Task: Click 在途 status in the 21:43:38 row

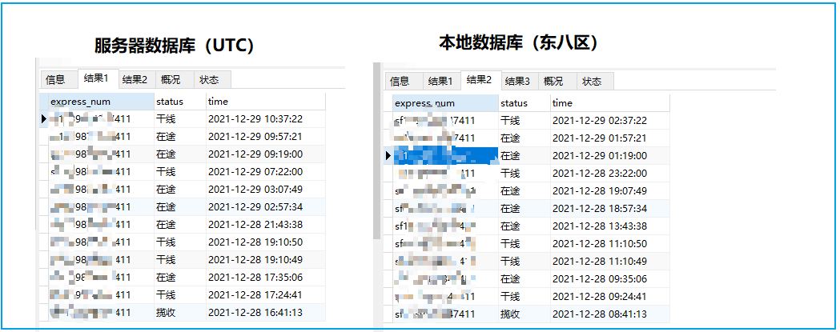Action: pos(180,224)
